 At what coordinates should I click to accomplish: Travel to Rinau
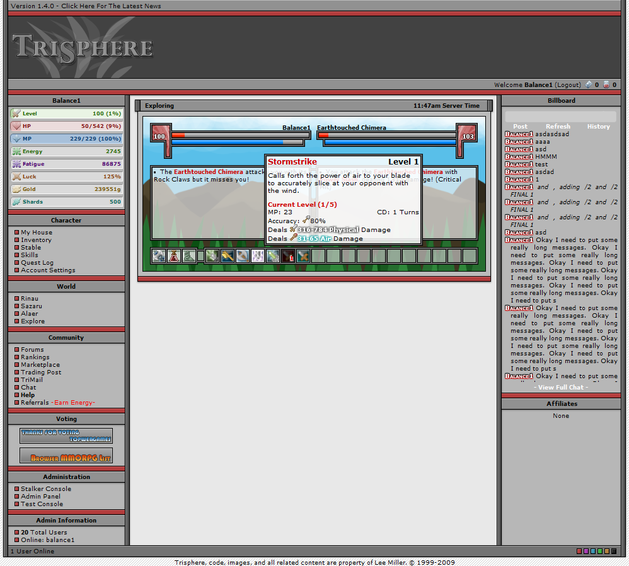point(30,299)
